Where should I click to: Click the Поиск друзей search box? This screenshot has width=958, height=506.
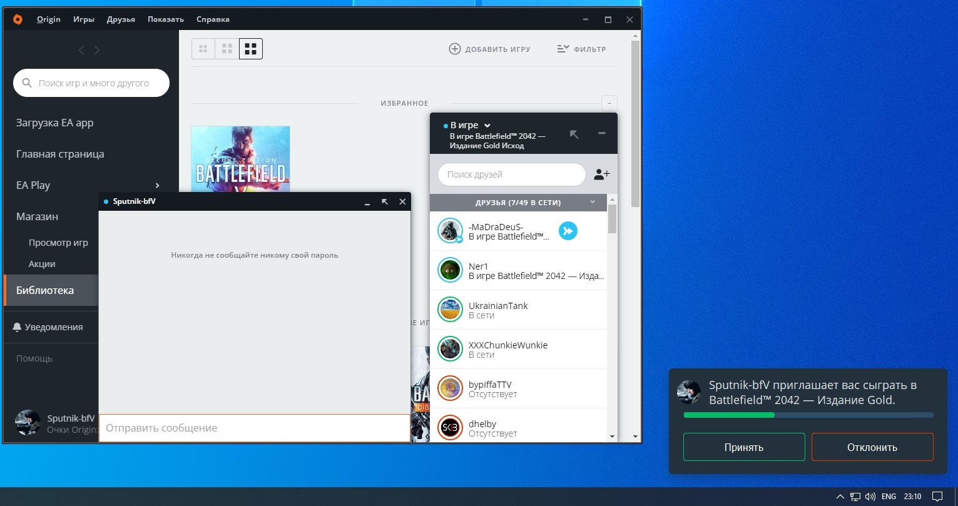click(511, 175)
